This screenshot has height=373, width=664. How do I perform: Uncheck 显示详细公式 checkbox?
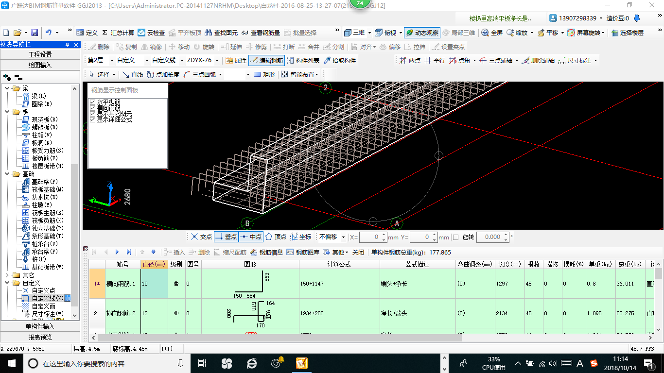(x=92, y=119)
